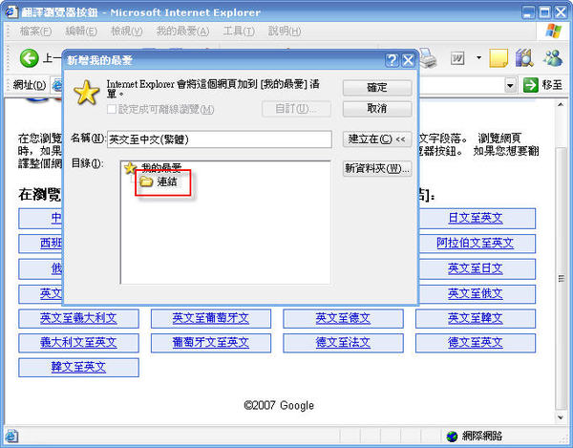Click the green Back arrow icon

[29, 58]
